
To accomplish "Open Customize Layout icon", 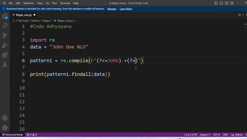I will (232, 3).
